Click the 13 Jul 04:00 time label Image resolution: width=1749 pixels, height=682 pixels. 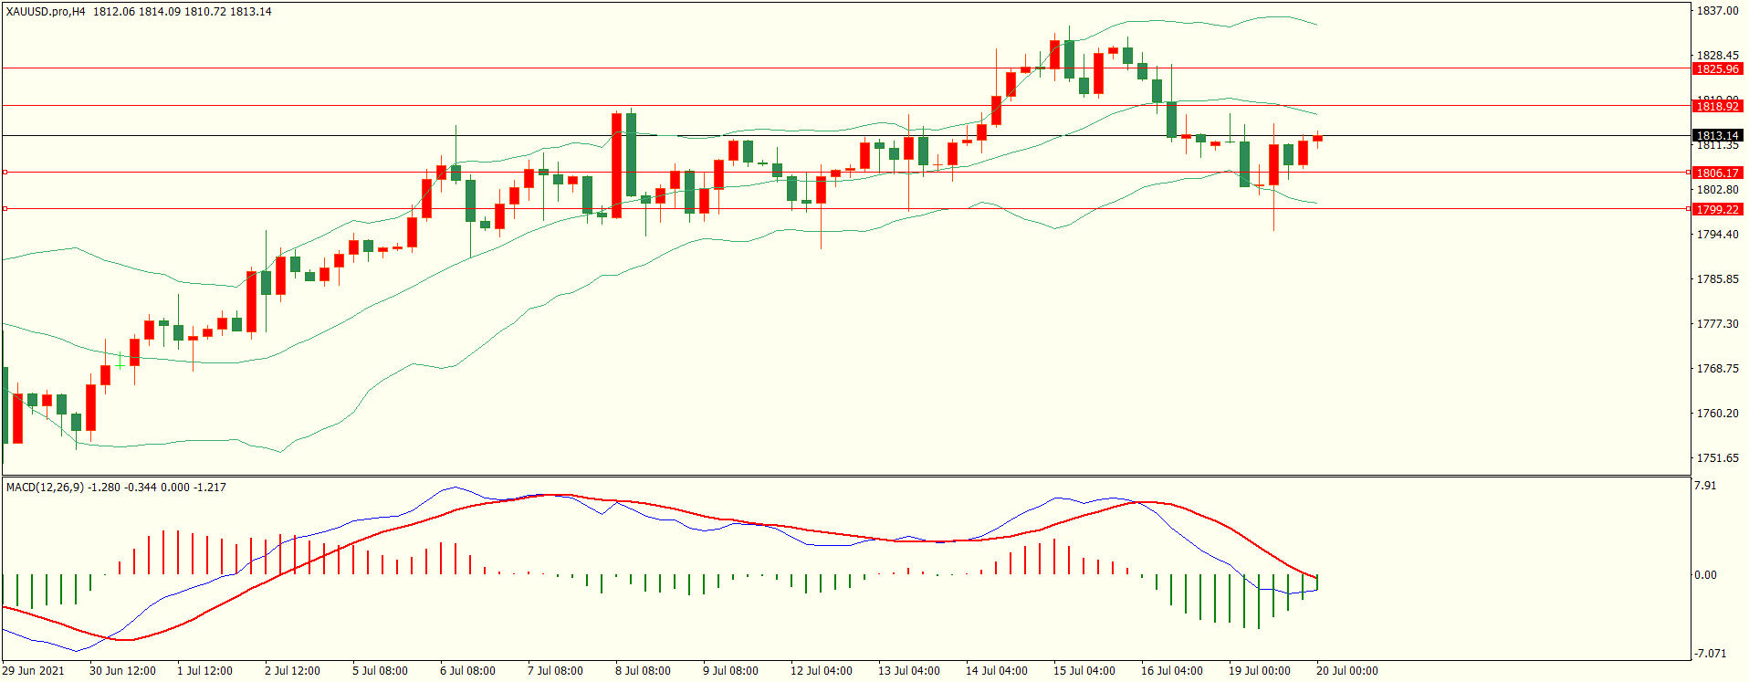[909, 671]
